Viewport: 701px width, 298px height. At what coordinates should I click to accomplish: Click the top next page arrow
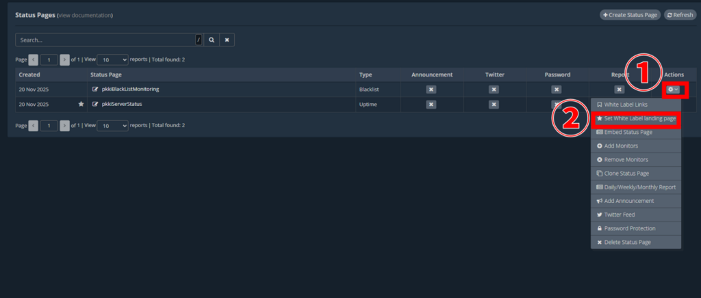click(64, 59)
